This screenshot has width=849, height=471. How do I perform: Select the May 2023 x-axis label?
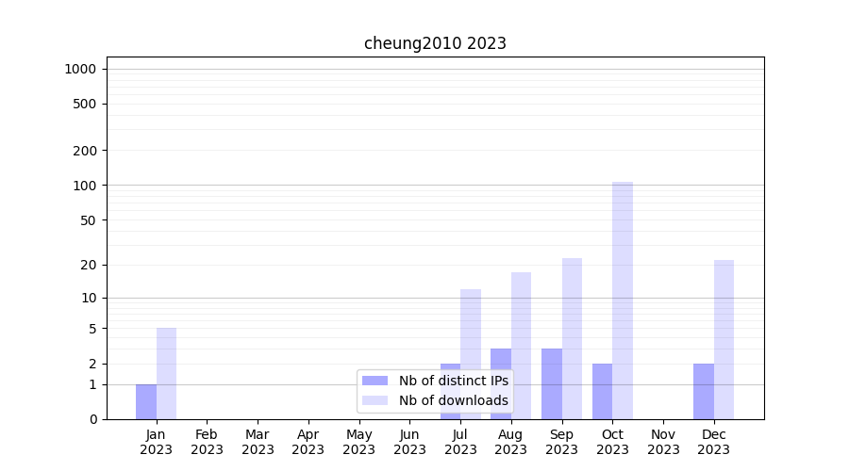[x=358, y=442]
